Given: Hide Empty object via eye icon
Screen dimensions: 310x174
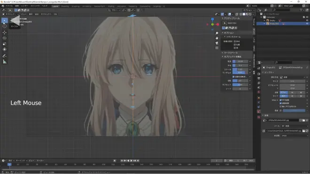Looking at the screenshot, I should (x=307, y=20).
